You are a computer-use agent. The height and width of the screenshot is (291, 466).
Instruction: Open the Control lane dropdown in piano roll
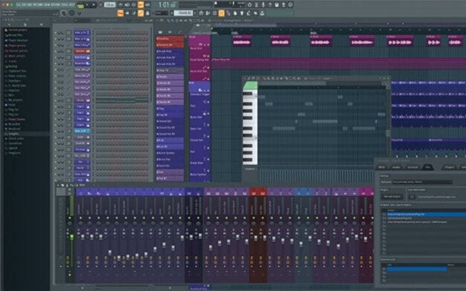coord(250,169)
